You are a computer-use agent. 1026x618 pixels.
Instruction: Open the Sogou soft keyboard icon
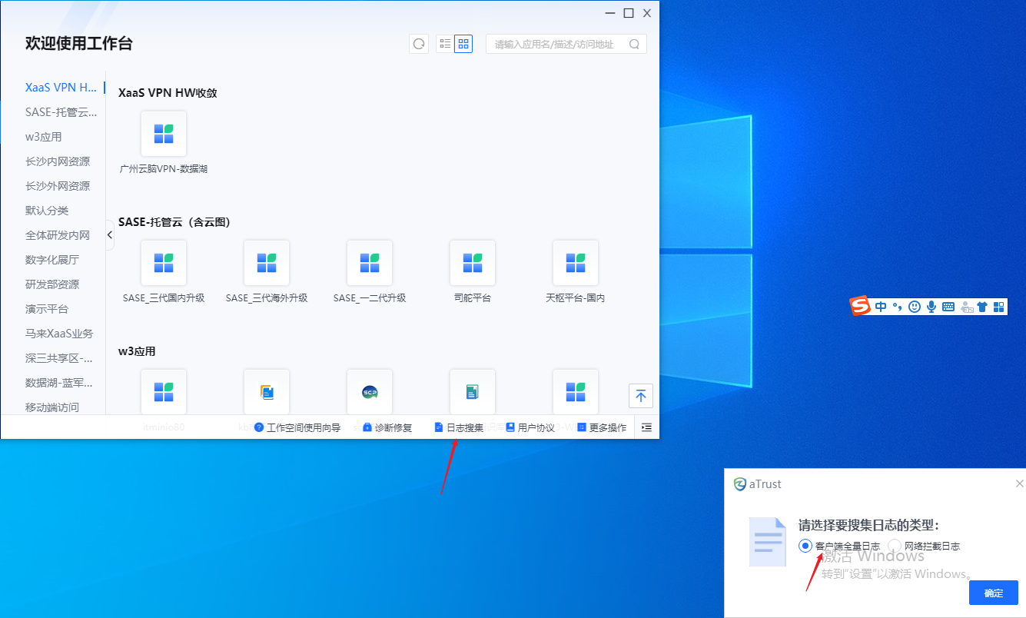(x=948, y=307)
